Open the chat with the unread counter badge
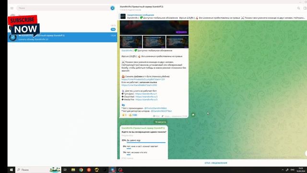 coord(62,27)
